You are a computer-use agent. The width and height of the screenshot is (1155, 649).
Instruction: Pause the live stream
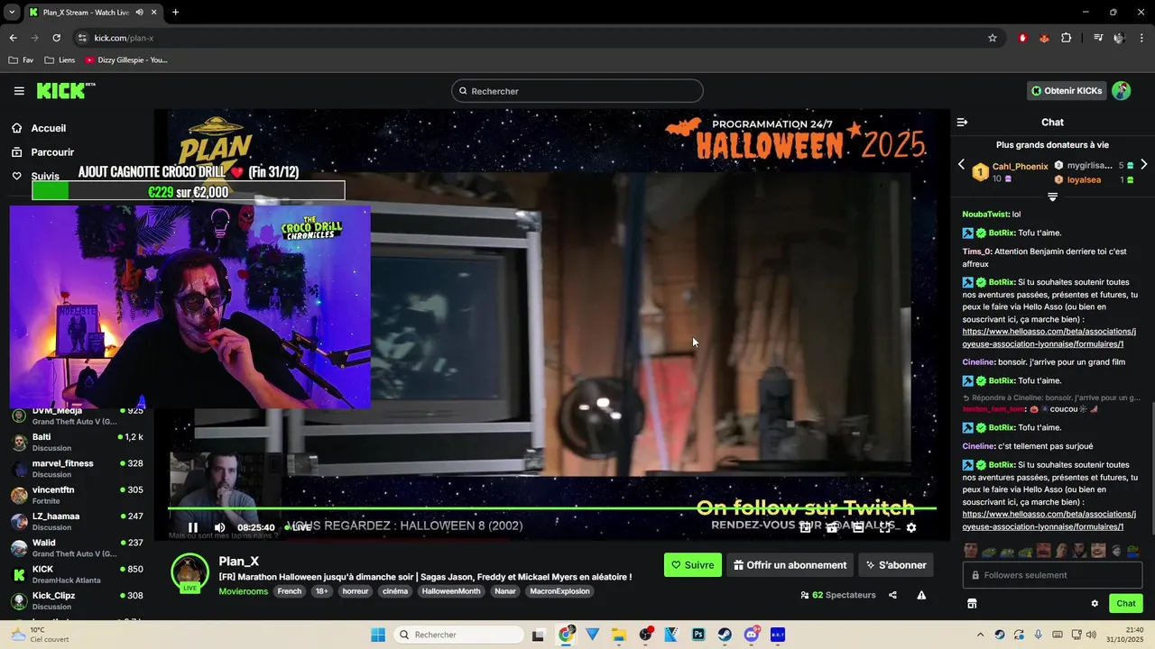[x=192, y=527]
